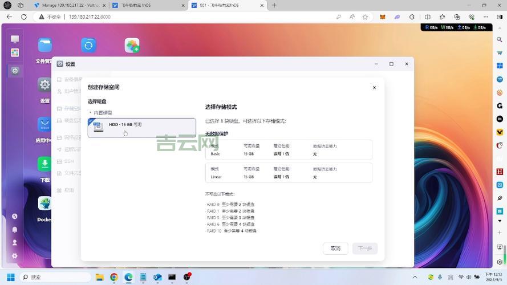Click the 下一步 button
Screen dimensions: 507x285
[x=365, y=249]
